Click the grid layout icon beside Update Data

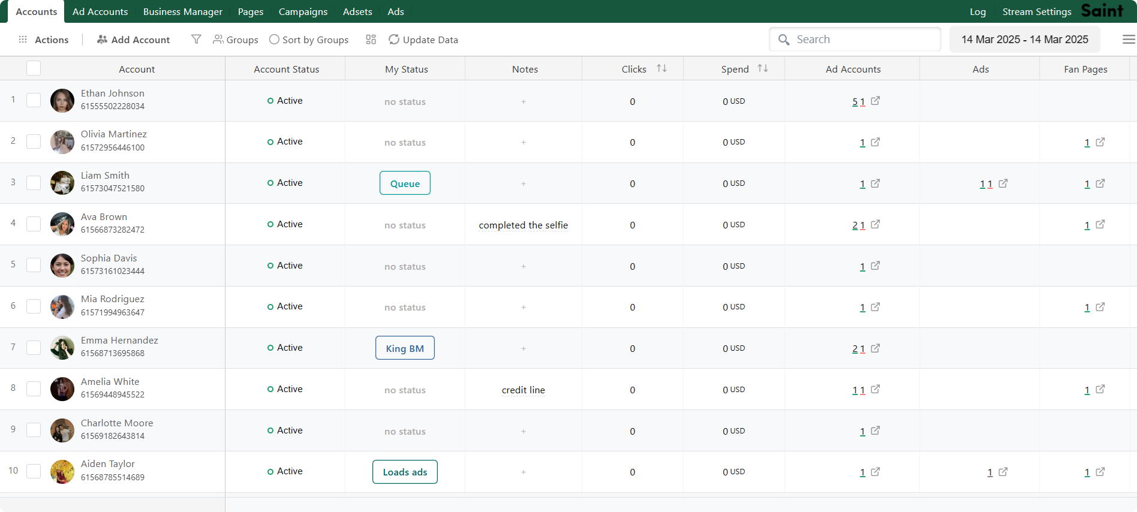pos(371,40)
